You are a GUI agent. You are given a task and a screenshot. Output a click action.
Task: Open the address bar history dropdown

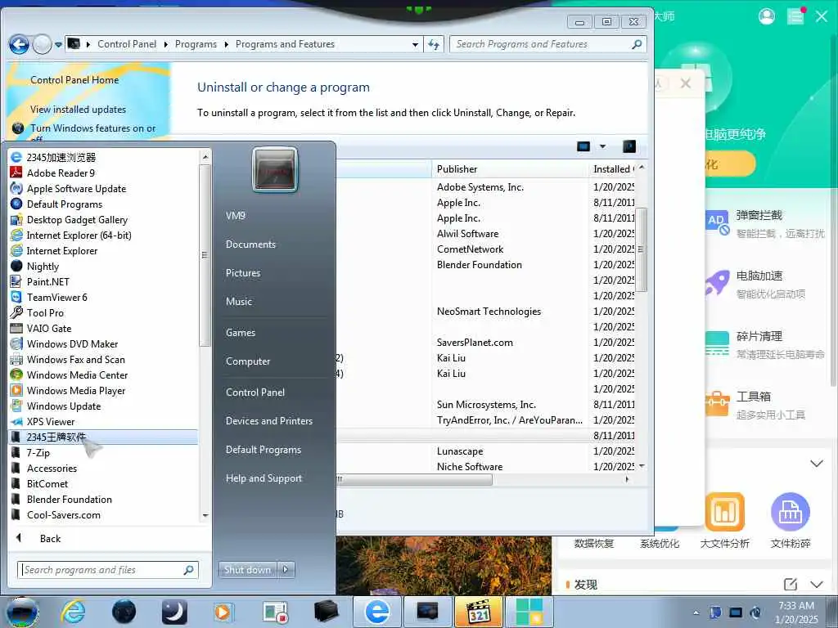(x=415, y=44)
